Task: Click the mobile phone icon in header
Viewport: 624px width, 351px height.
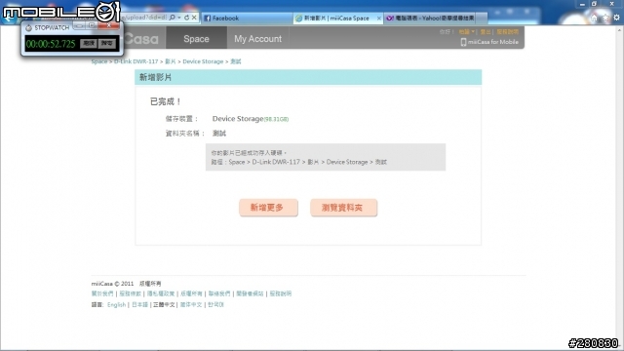Action: coord(463,42)
